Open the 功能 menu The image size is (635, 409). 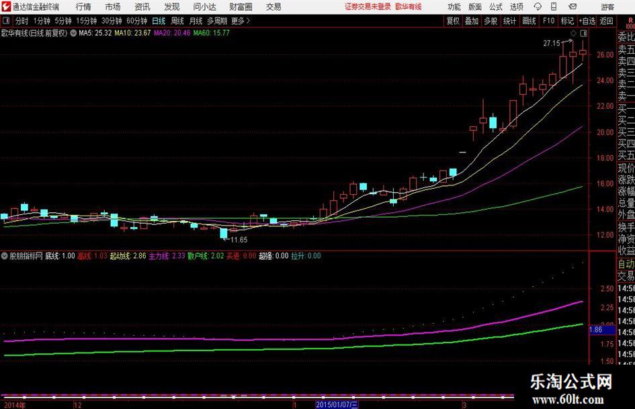(454, 7)
